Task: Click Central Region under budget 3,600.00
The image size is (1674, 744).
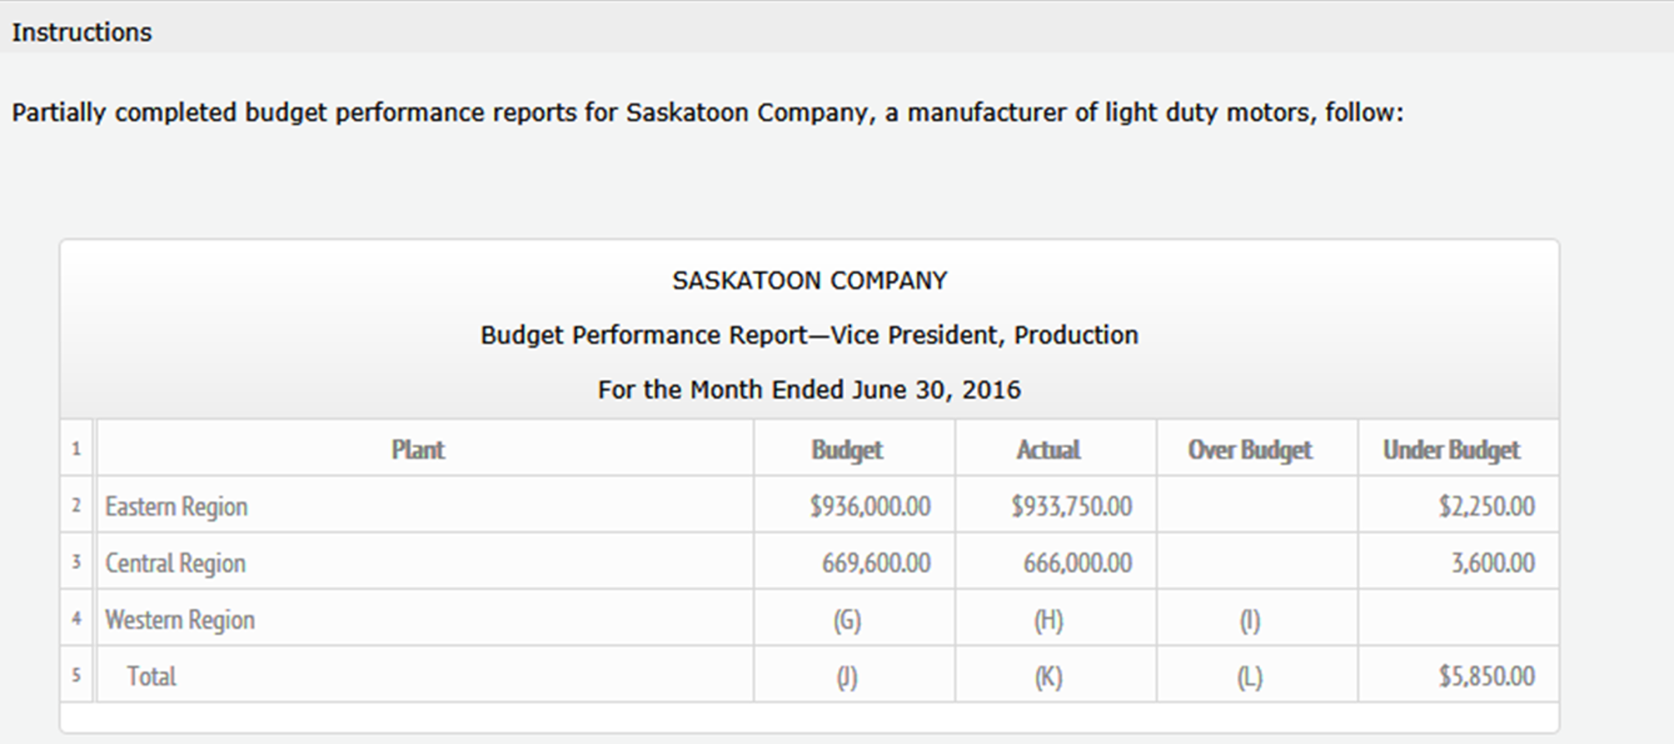Action: click(1493, 563)
